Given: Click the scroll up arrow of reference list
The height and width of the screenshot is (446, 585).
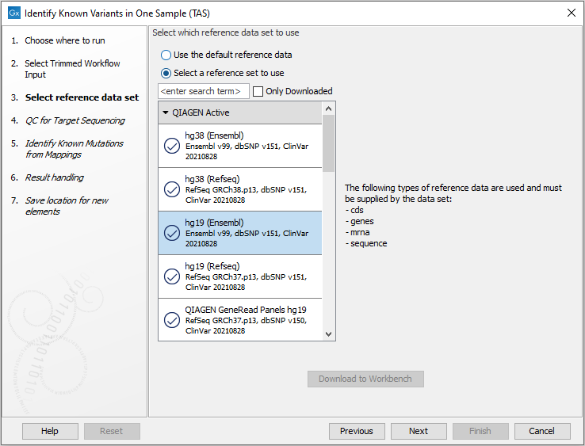Looking at the screenshot, I should click(329, 108).
